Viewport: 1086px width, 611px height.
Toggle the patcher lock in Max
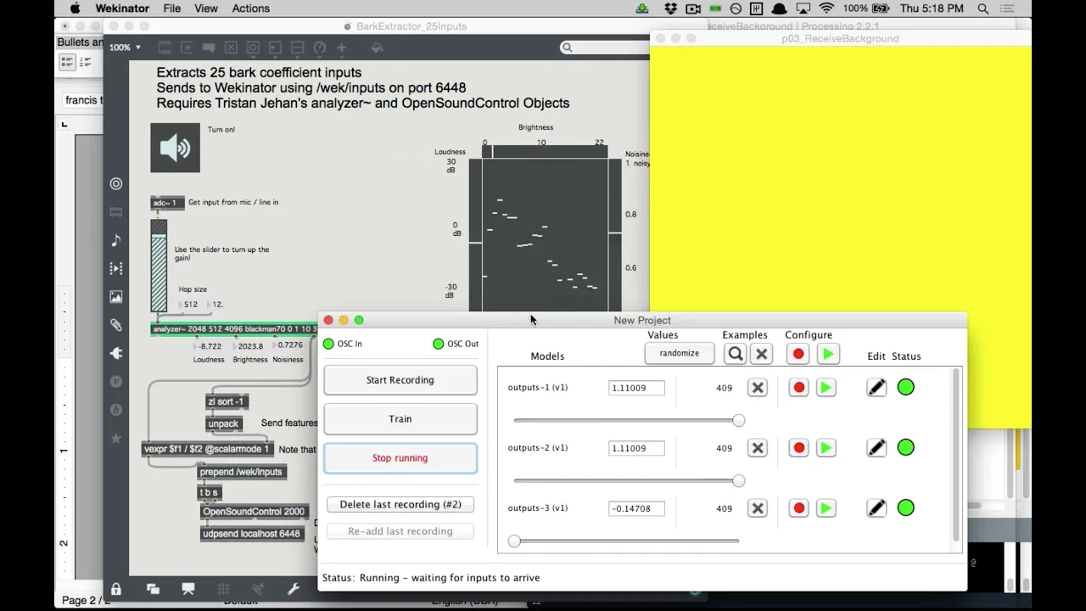pyautogui.click(x=116, y=589)
